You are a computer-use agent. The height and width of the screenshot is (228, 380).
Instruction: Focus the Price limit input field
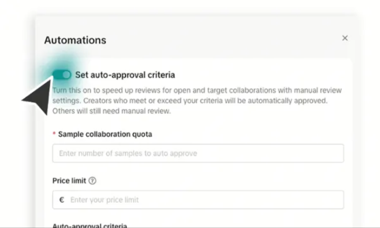pos(204,200)
